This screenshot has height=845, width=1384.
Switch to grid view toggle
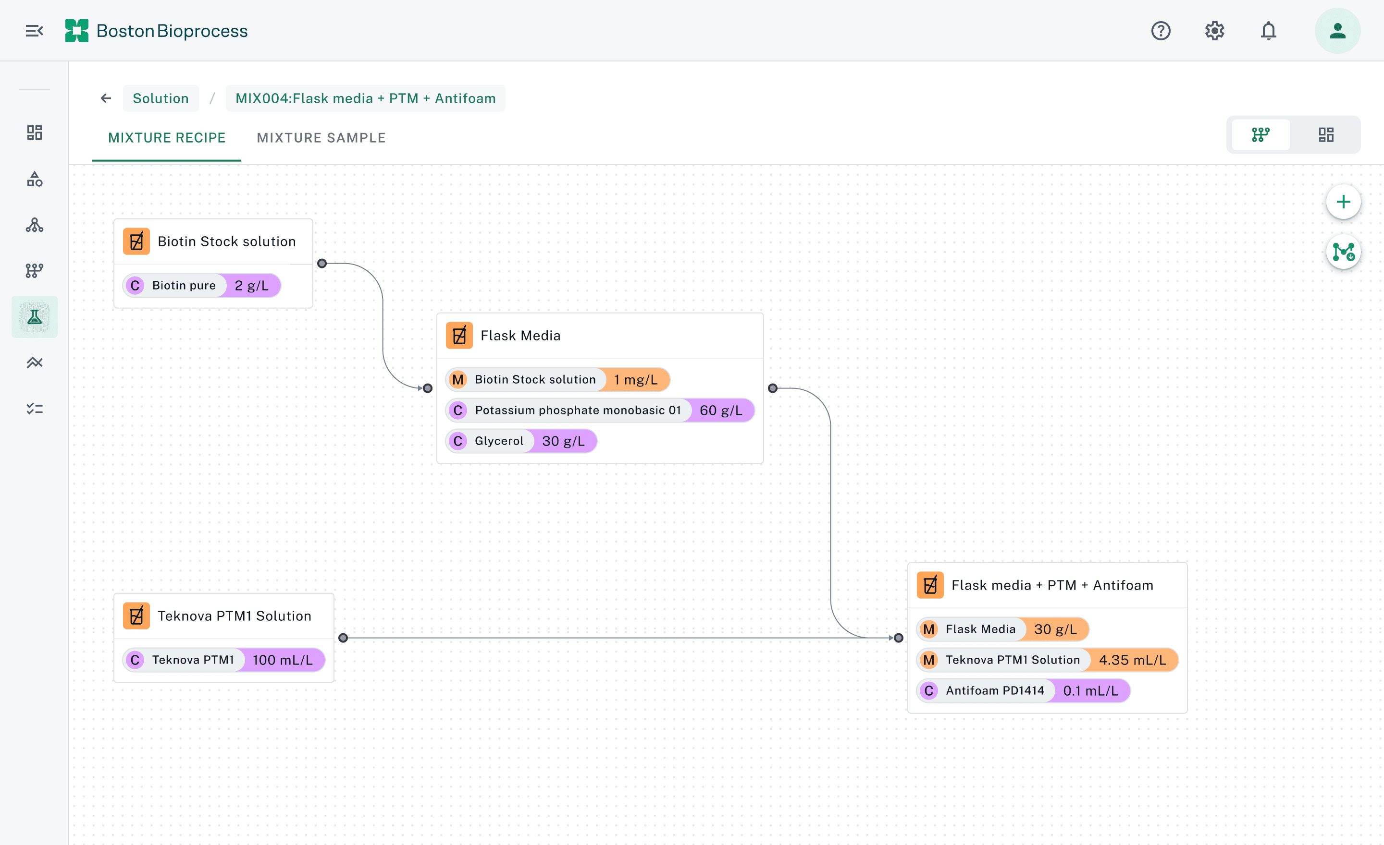click(1325, 134)
